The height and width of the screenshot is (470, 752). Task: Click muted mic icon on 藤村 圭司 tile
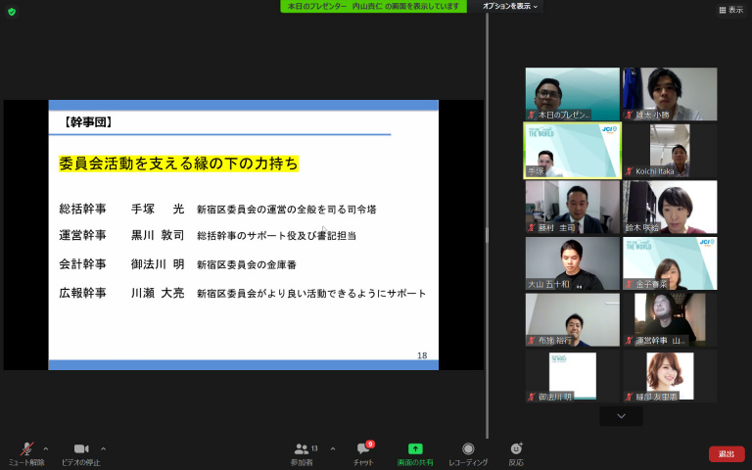point(533,227)
